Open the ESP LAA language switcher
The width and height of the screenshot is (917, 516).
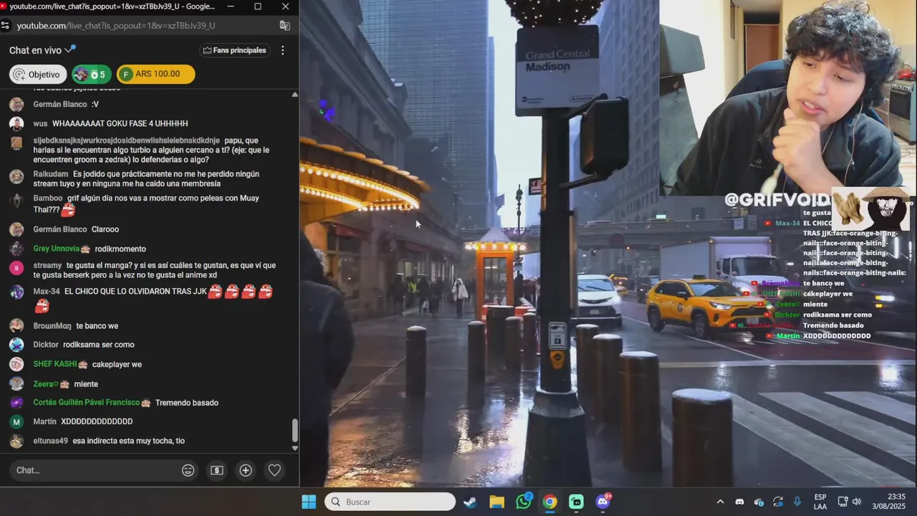[x=820, y=502]
